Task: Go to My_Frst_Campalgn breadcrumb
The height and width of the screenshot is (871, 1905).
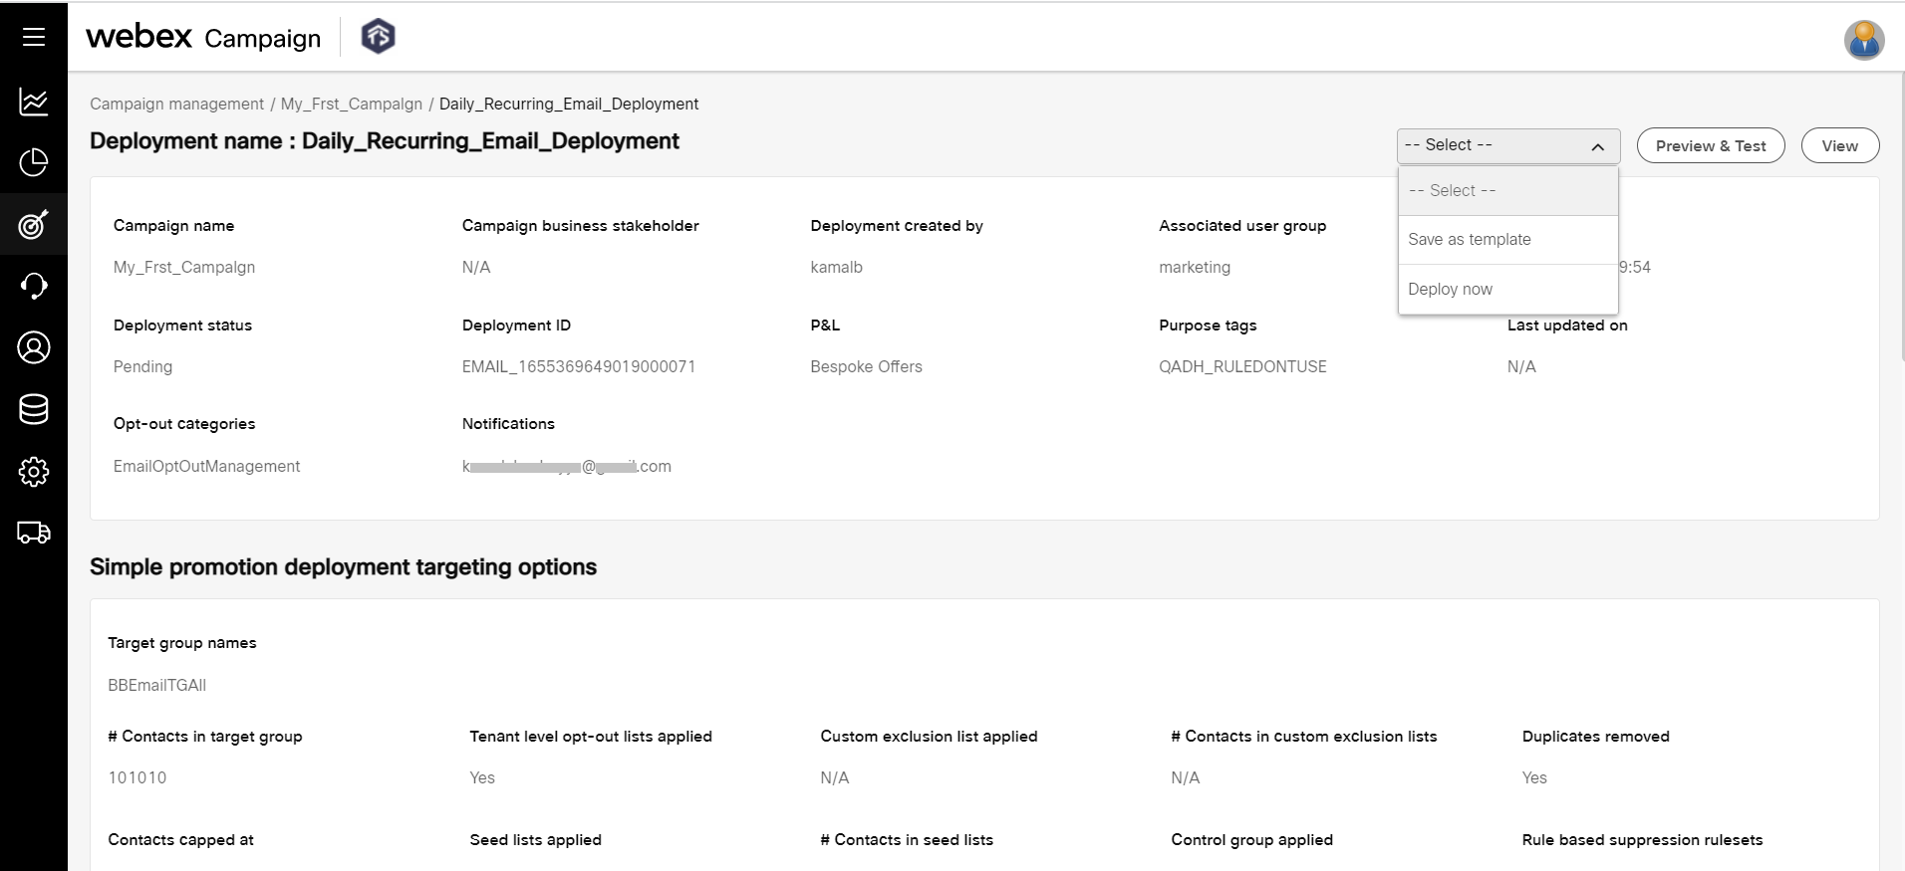Action: coord(352,104)
